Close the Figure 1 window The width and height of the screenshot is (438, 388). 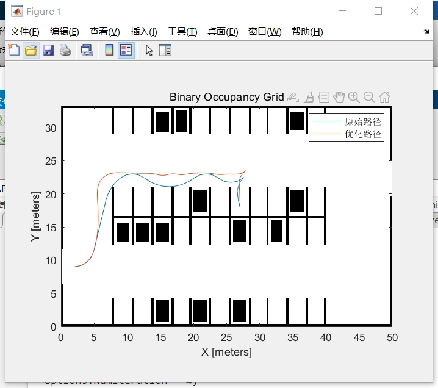(414, 11)
